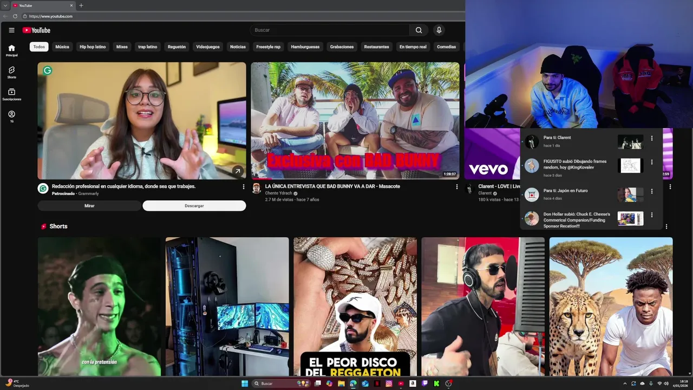
Task: Select the Reguetón filter chip
Action: pyautogui.click(x=176, y=47)
